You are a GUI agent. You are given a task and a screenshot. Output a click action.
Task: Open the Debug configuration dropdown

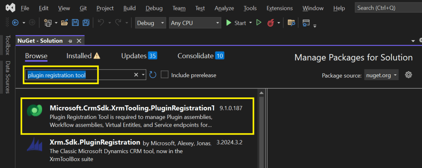(151, 23)
